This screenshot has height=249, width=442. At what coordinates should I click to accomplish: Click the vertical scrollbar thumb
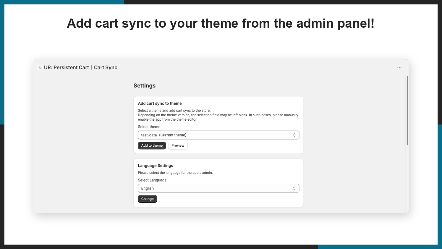click(x=407, y=110)
